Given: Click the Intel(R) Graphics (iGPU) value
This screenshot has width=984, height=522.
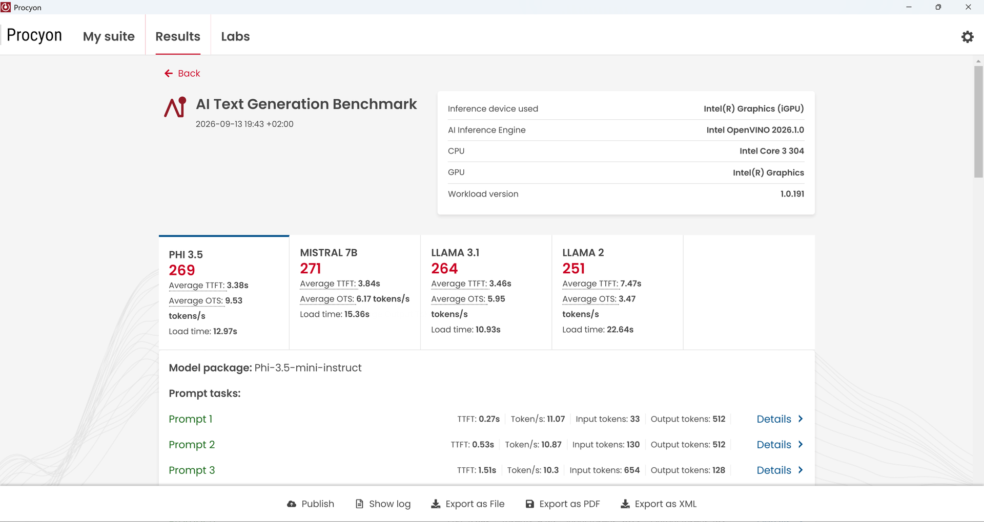Looking at the screenshot, I should pyautogui.click(x=754, y=108).
